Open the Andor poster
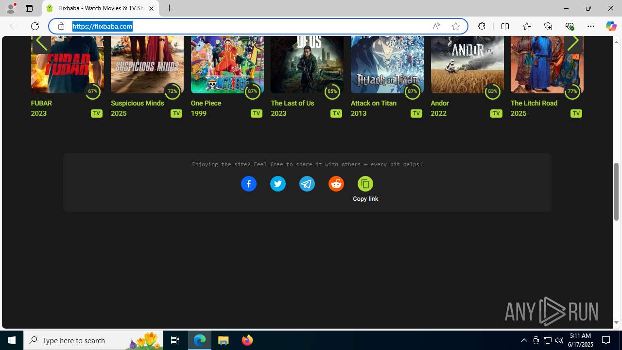 (467, 64)
